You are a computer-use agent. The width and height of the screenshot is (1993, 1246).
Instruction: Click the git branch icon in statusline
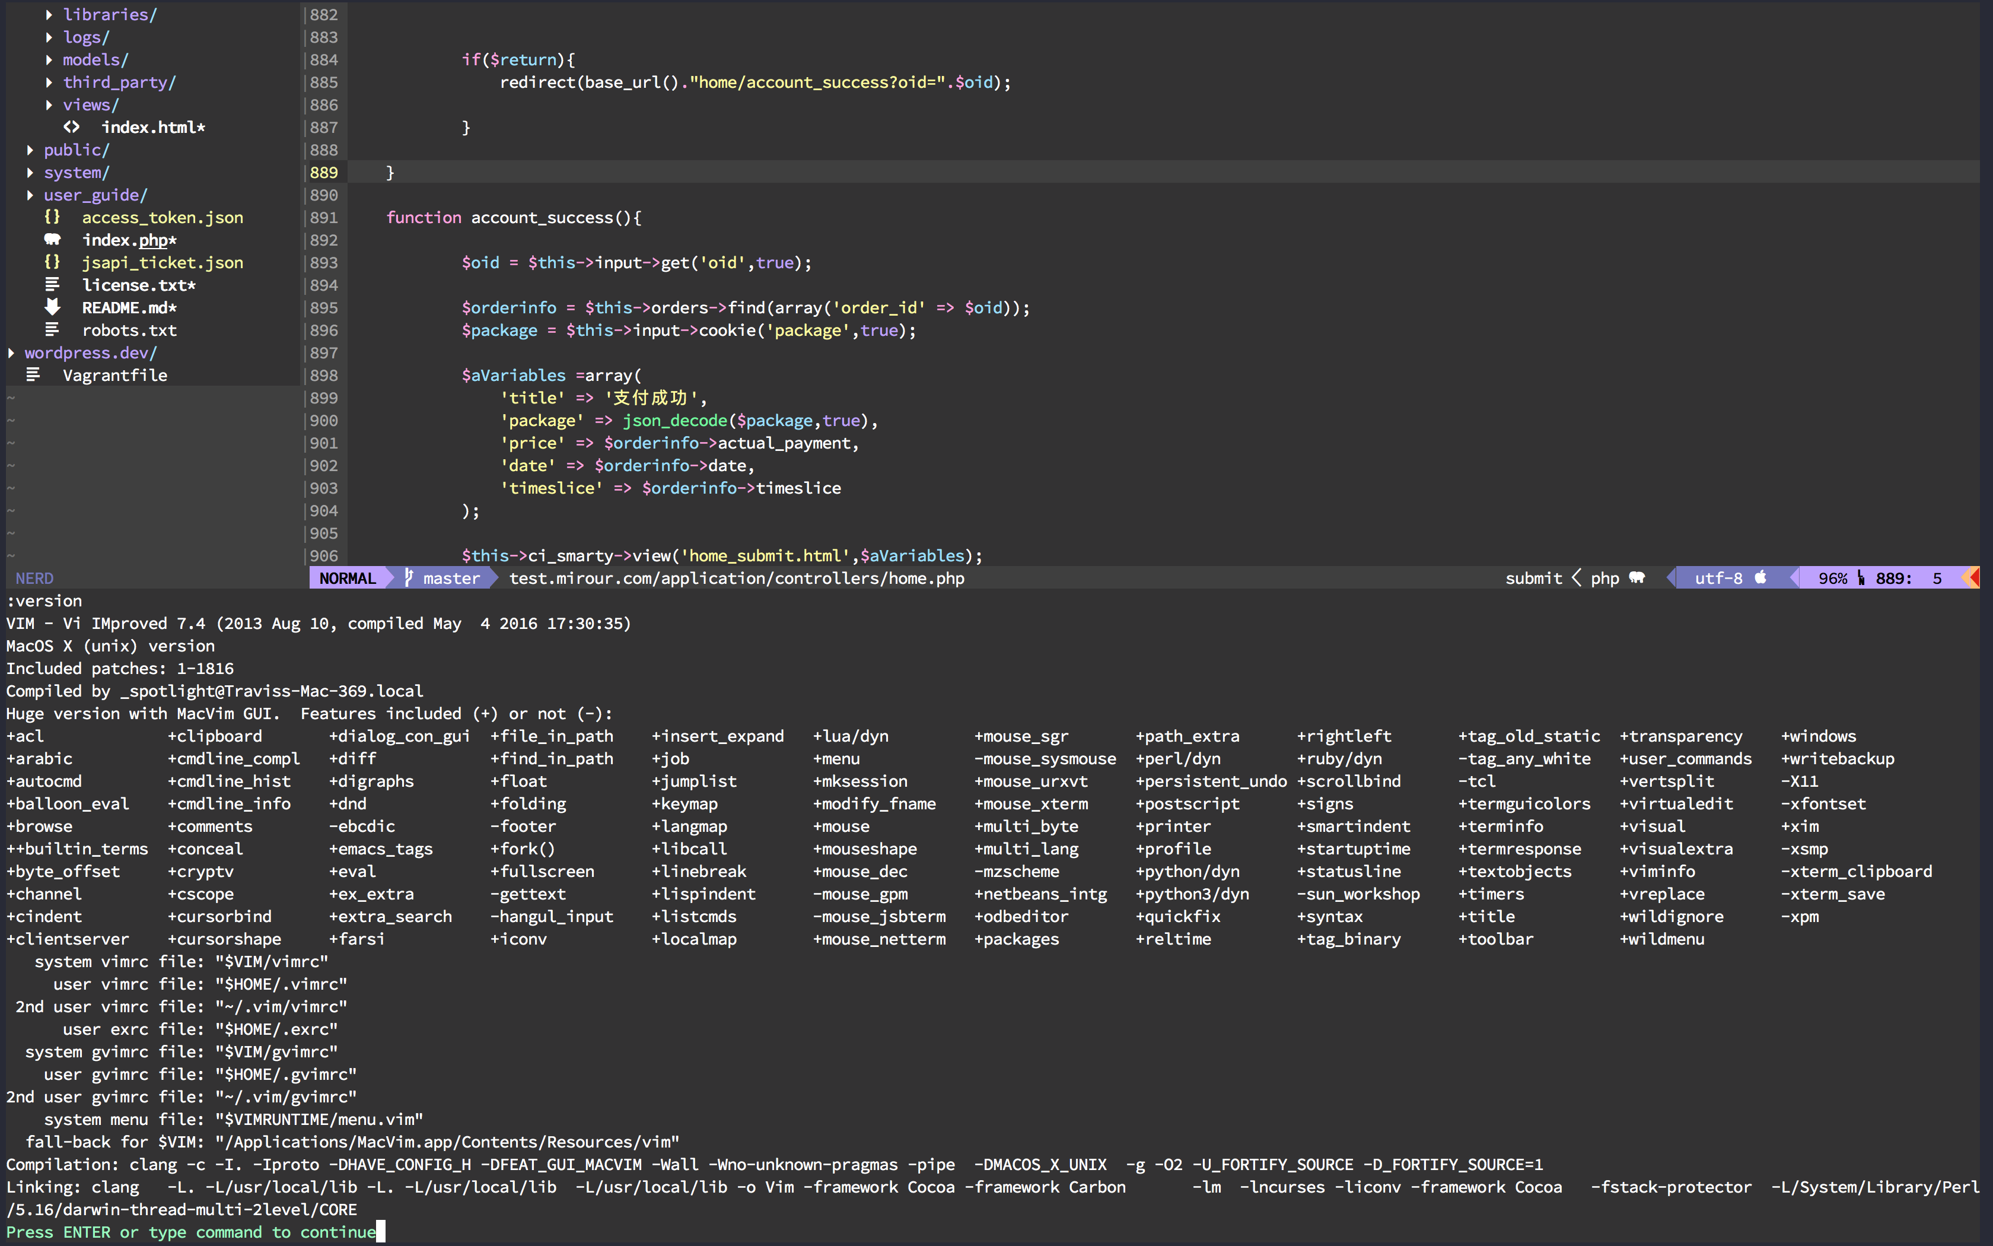[409, 578]
